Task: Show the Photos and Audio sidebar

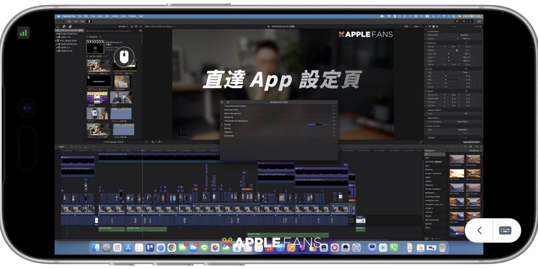Action: (x=64, y=26)
